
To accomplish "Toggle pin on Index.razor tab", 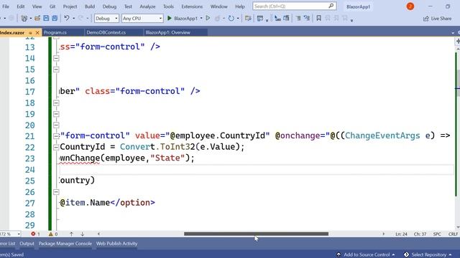I will click(30, 33).
